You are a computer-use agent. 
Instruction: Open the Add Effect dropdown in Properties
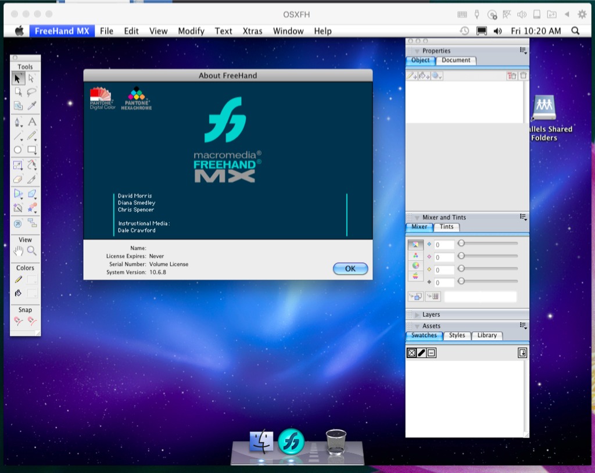(x=437, y=76)
